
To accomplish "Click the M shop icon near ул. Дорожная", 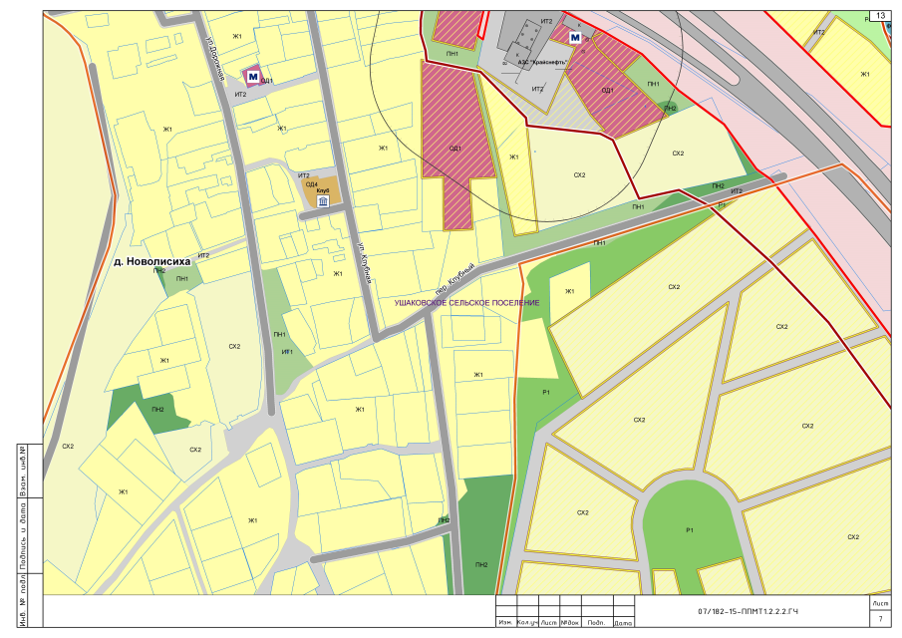I will (253, 76).
